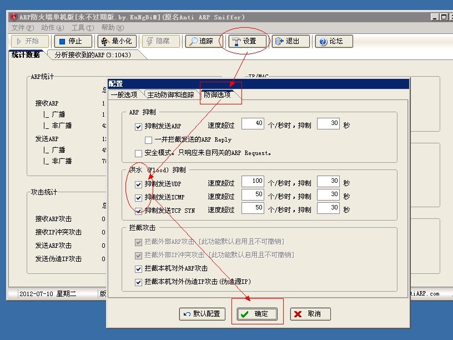Open the 论坛 (Forum) help button
The width and height of the screenshot is (453, 340).
[x=334, y=41]
